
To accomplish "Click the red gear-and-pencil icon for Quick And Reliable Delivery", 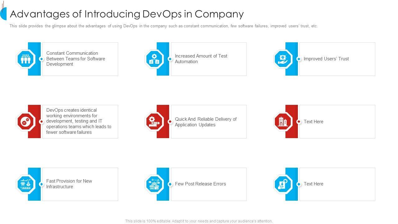I will (154, 122).
